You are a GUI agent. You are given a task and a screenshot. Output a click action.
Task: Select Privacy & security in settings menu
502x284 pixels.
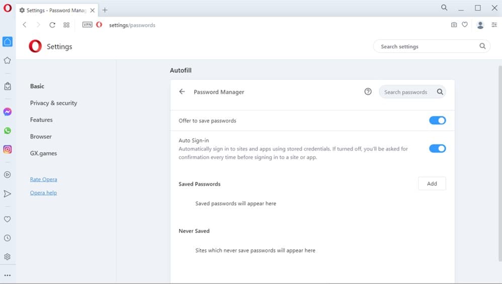[53, 103]
